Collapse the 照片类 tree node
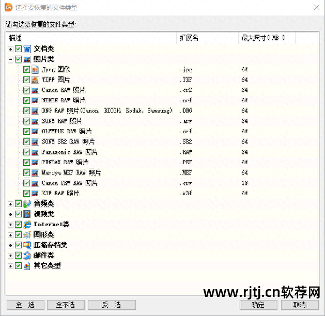Screen dimensions: 325x316 [x=10, y=60]
